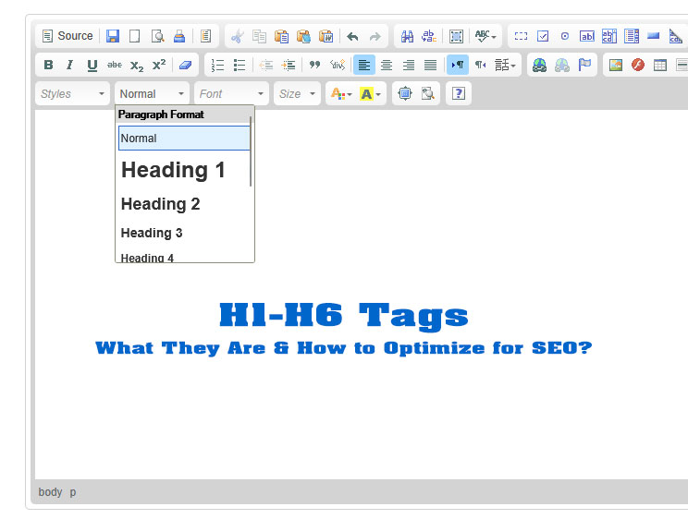Toggle Italic formatting
The height and width of the screenshot is (519, 688).
click(x=69, y=65)
